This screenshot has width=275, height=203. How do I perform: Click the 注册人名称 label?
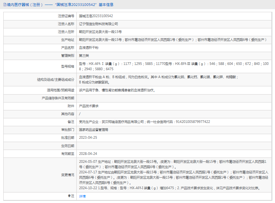coord(66,24)
